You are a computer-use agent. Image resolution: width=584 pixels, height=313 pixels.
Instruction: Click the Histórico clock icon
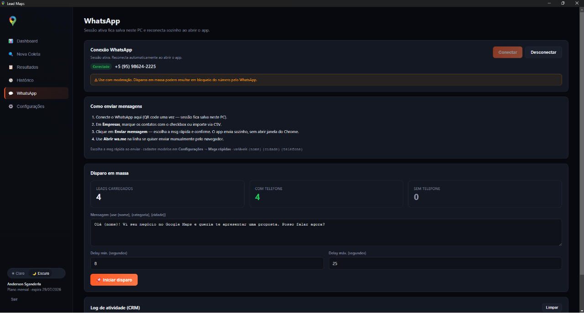pos(10,80)
